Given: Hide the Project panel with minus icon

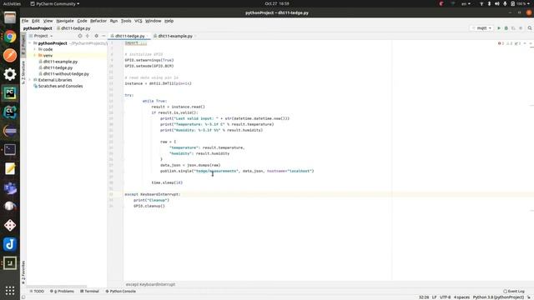Looking at the screenshot, I should (x=103, y=36).
